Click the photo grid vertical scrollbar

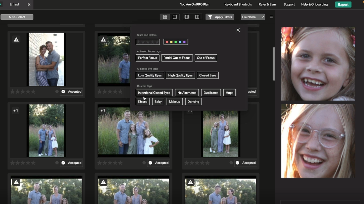pyautogui.click(x=274, y=64)
